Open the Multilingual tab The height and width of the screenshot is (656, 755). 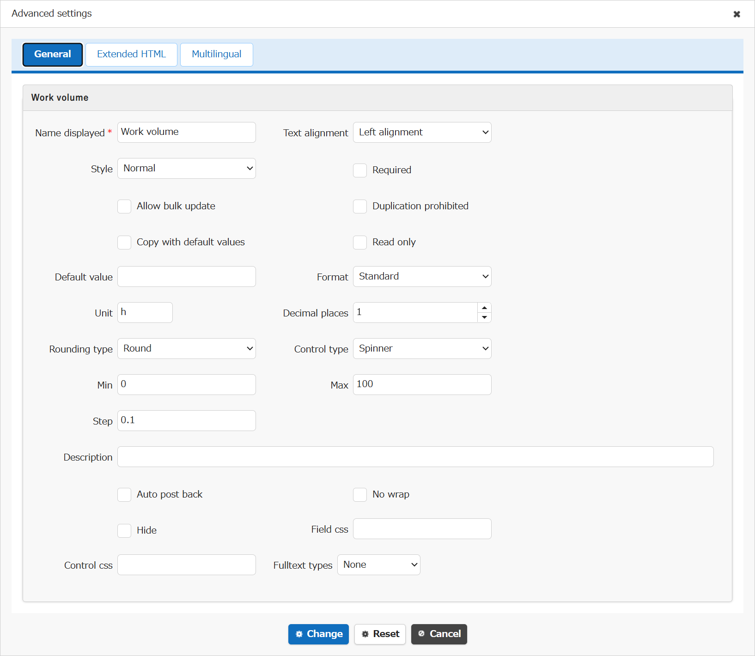216,55
